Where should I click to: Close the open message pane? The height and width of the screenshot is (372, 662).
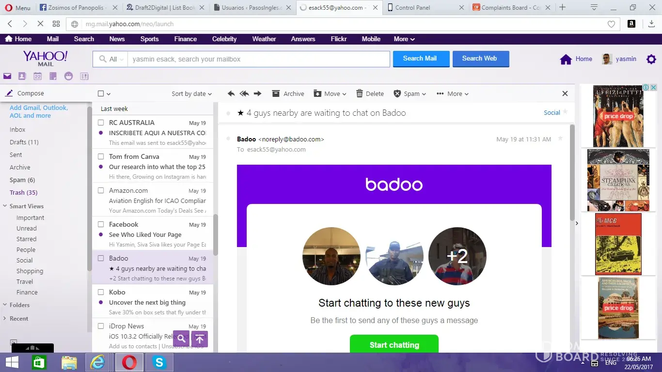coord(565,93)
